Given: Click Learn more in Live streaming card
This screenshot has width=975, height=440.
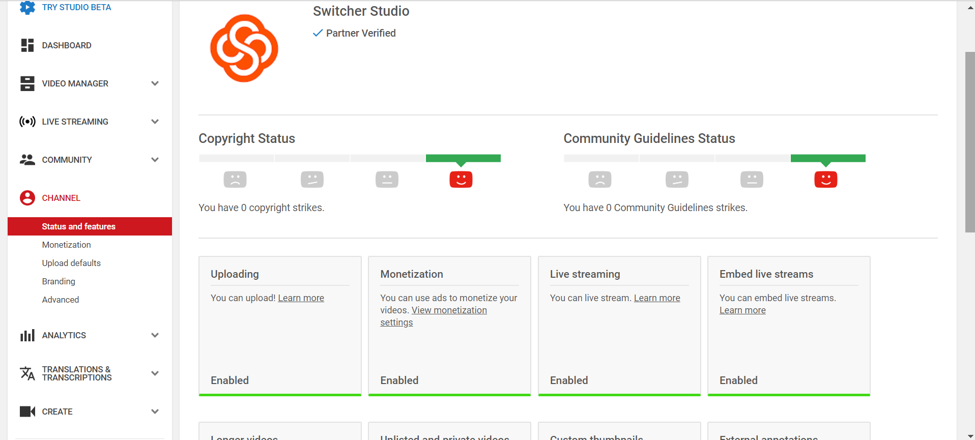Looking at the screenshot, I should point(656,298).
